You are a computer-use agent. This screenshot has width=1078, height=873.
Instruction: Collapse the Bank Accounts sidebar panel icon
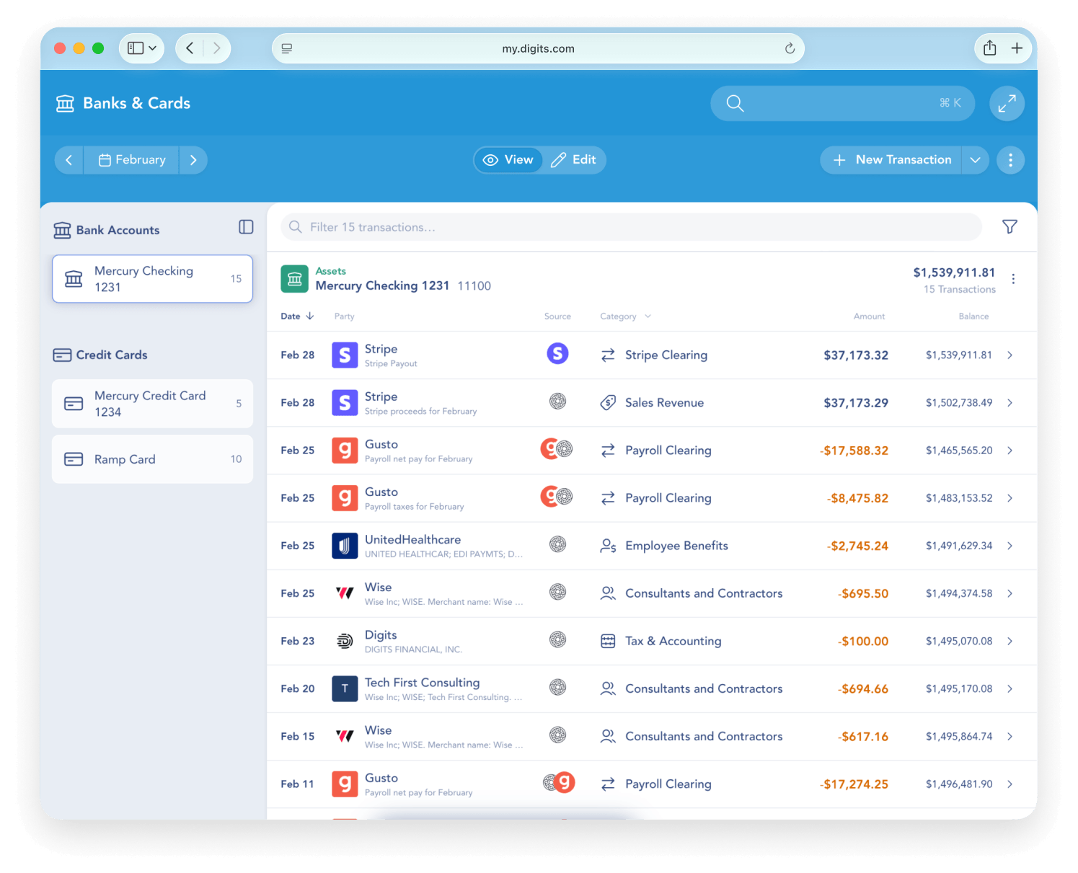point(246,227)
